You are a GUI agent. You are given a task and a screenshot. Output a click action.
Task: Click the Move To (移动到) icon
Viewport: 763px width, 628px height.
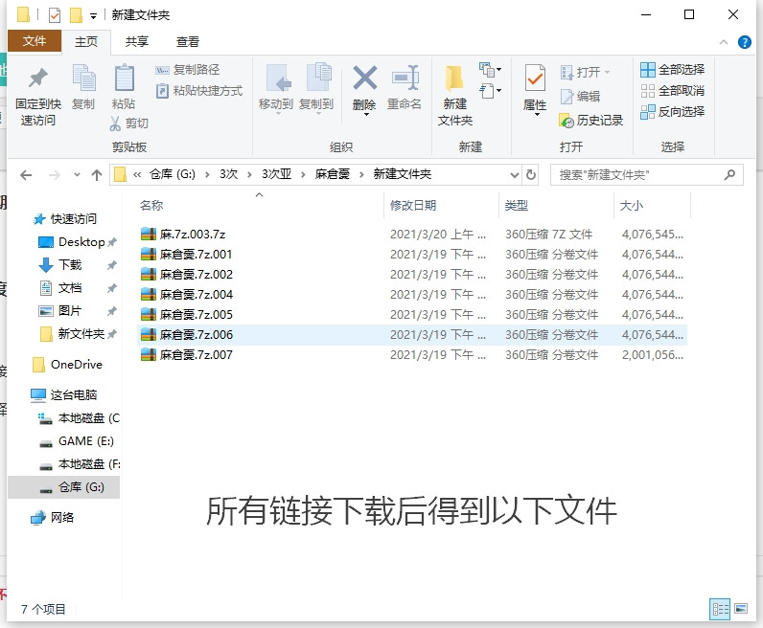point(278,78)
